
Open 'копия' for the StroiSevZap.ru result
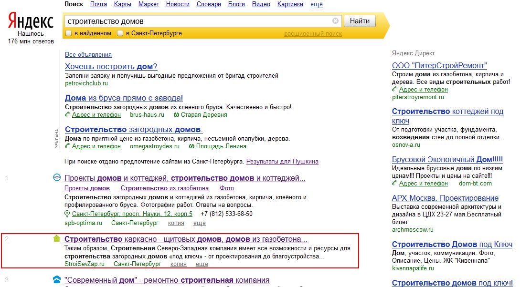[179, 264]
